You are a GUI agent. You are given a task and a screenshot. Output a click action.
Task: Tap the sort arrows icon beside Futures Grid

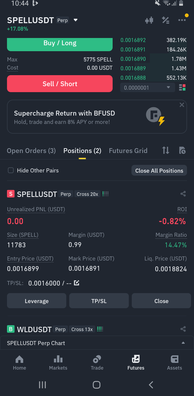tap(166, 151)
